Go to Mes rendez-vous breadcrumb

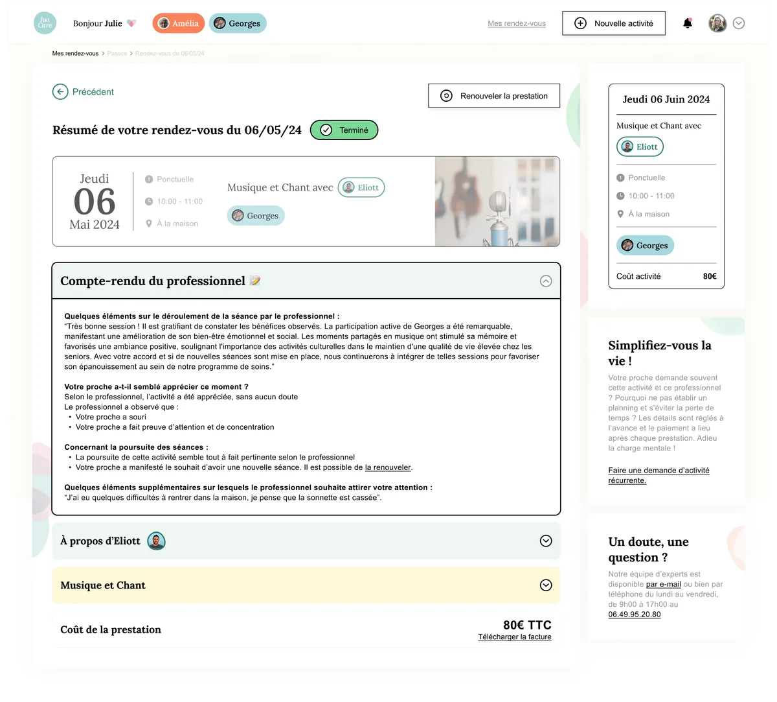point(75,53)
